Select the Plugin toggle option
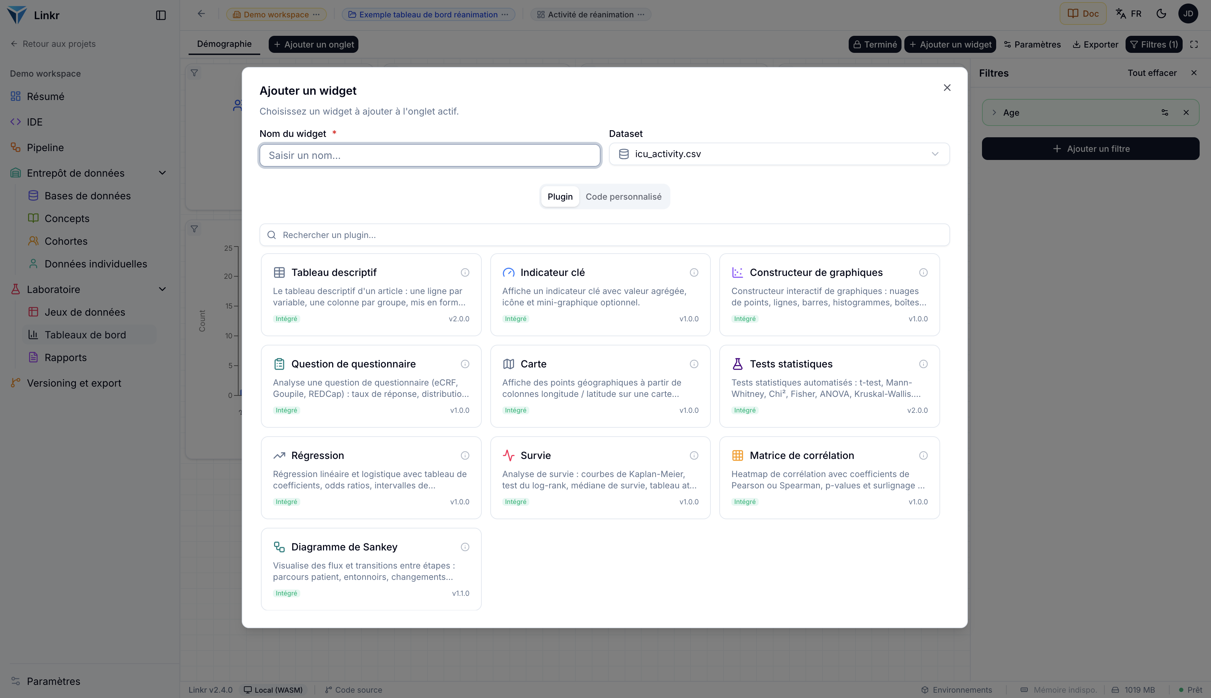 coord(560,196)
